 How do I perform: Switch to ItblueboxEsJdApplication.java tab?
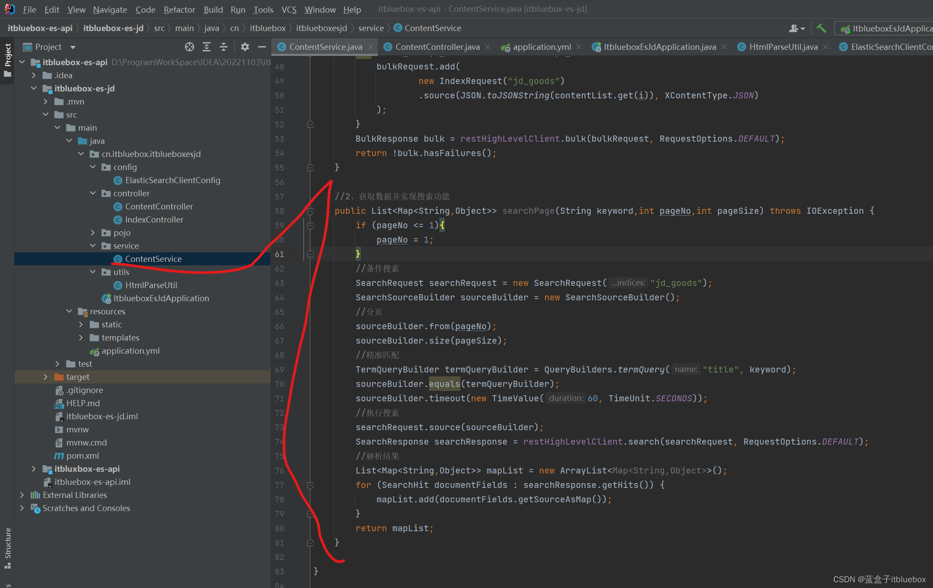(660, 47)
